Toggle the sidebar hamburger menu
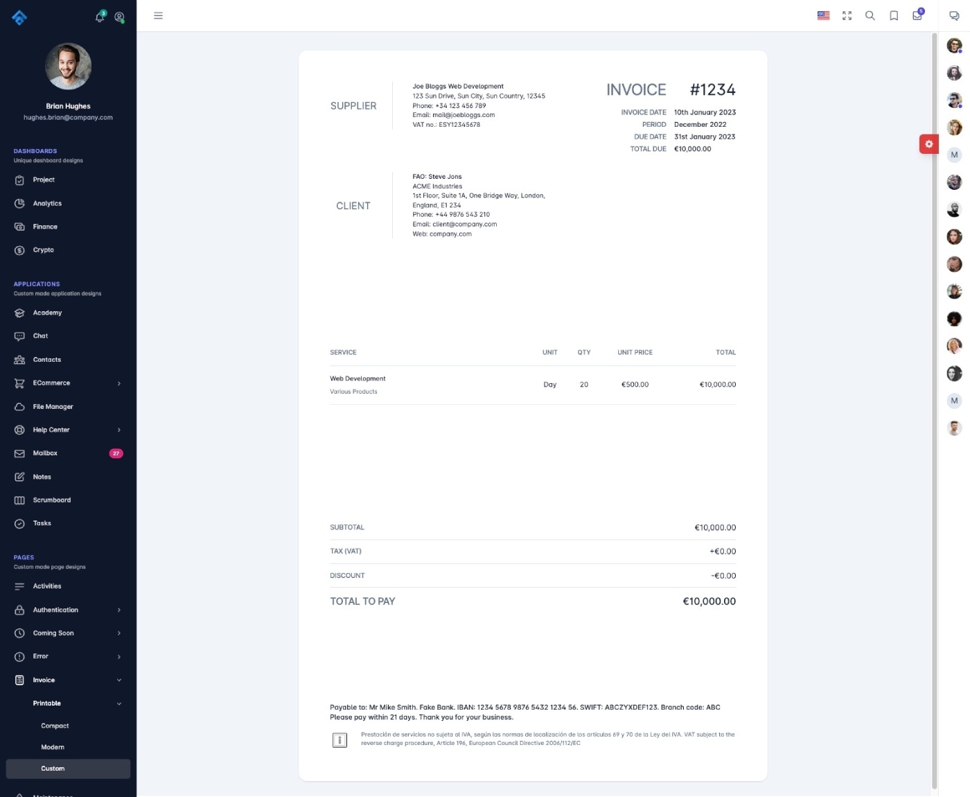Viewport: 970px width, 797px height. [x=158, y=15]
